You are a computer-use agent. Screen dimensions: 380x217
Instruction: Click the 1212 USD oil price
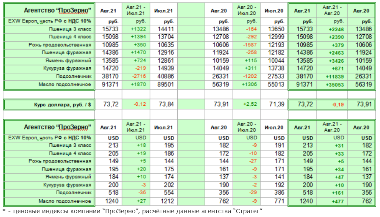167,201
